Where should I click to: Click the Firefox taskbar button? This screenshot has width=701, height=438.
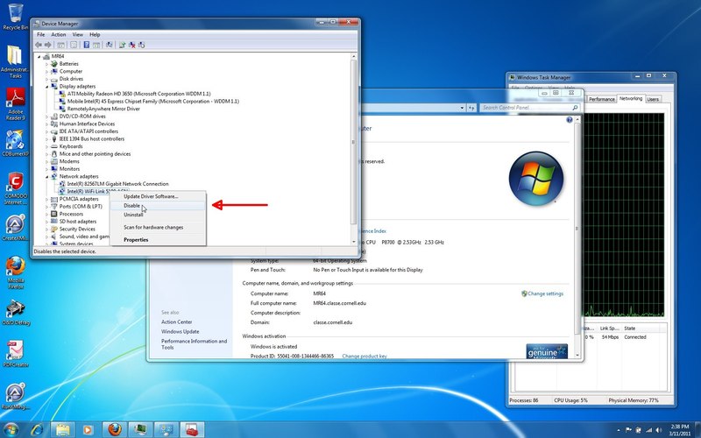click(115, 430)
